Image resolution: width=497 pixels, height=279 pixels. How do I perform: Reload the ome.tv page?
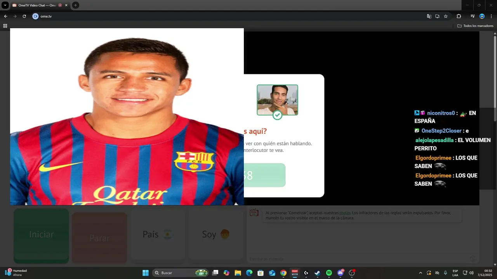pyautogui.click(x=24, y=16)
